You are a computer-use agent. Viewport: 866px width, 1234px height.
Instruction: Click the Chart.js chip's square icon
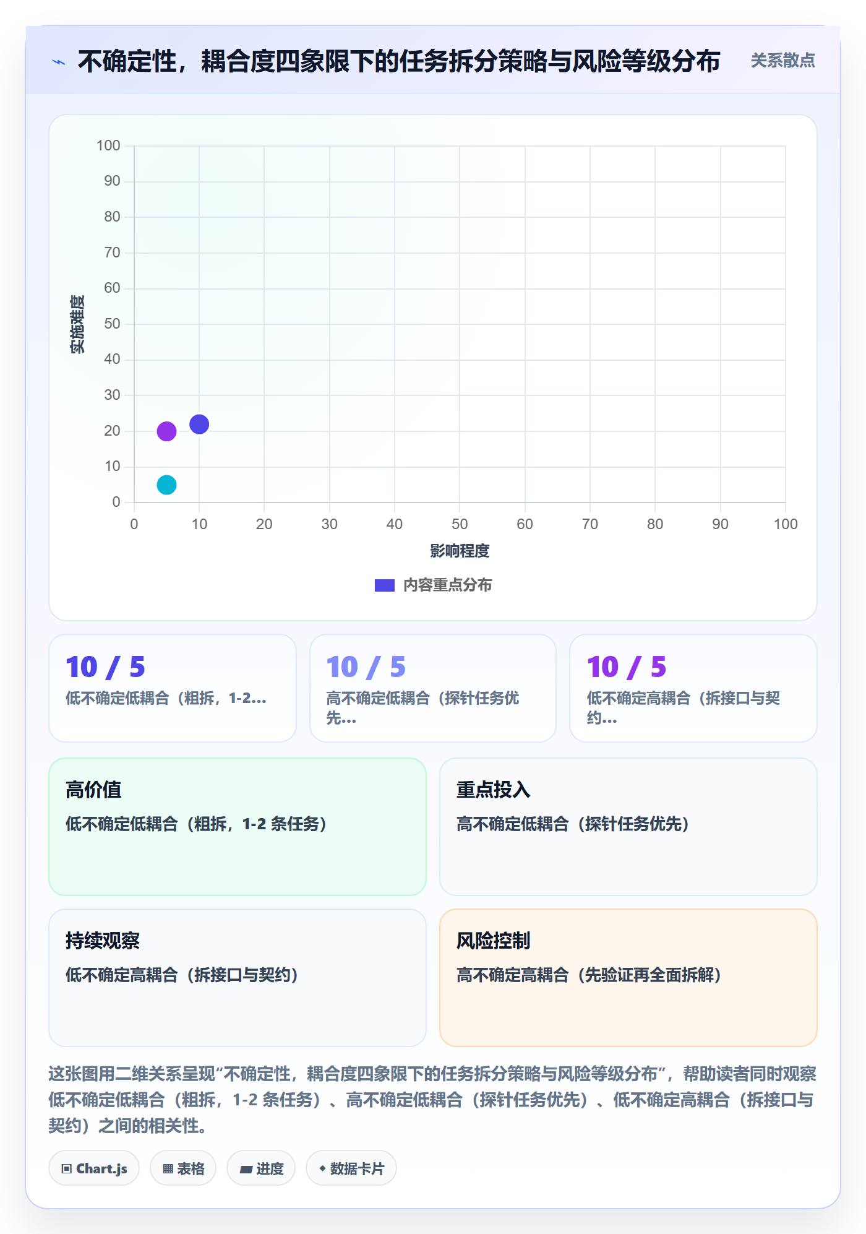67,1169
